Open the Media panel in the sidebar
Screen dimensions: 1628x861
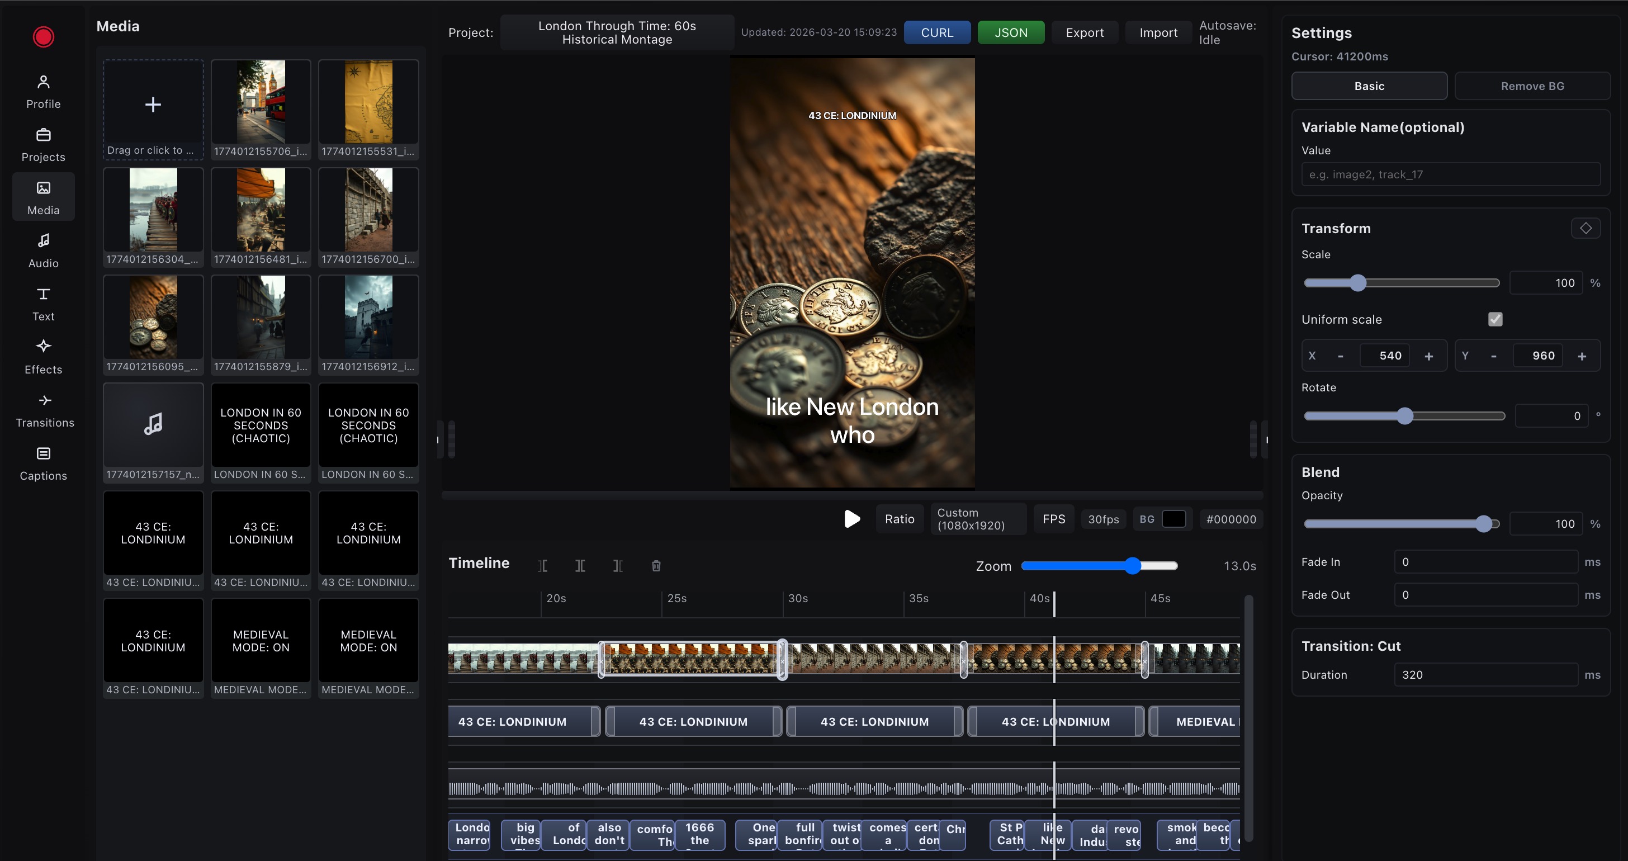(43, 197)
